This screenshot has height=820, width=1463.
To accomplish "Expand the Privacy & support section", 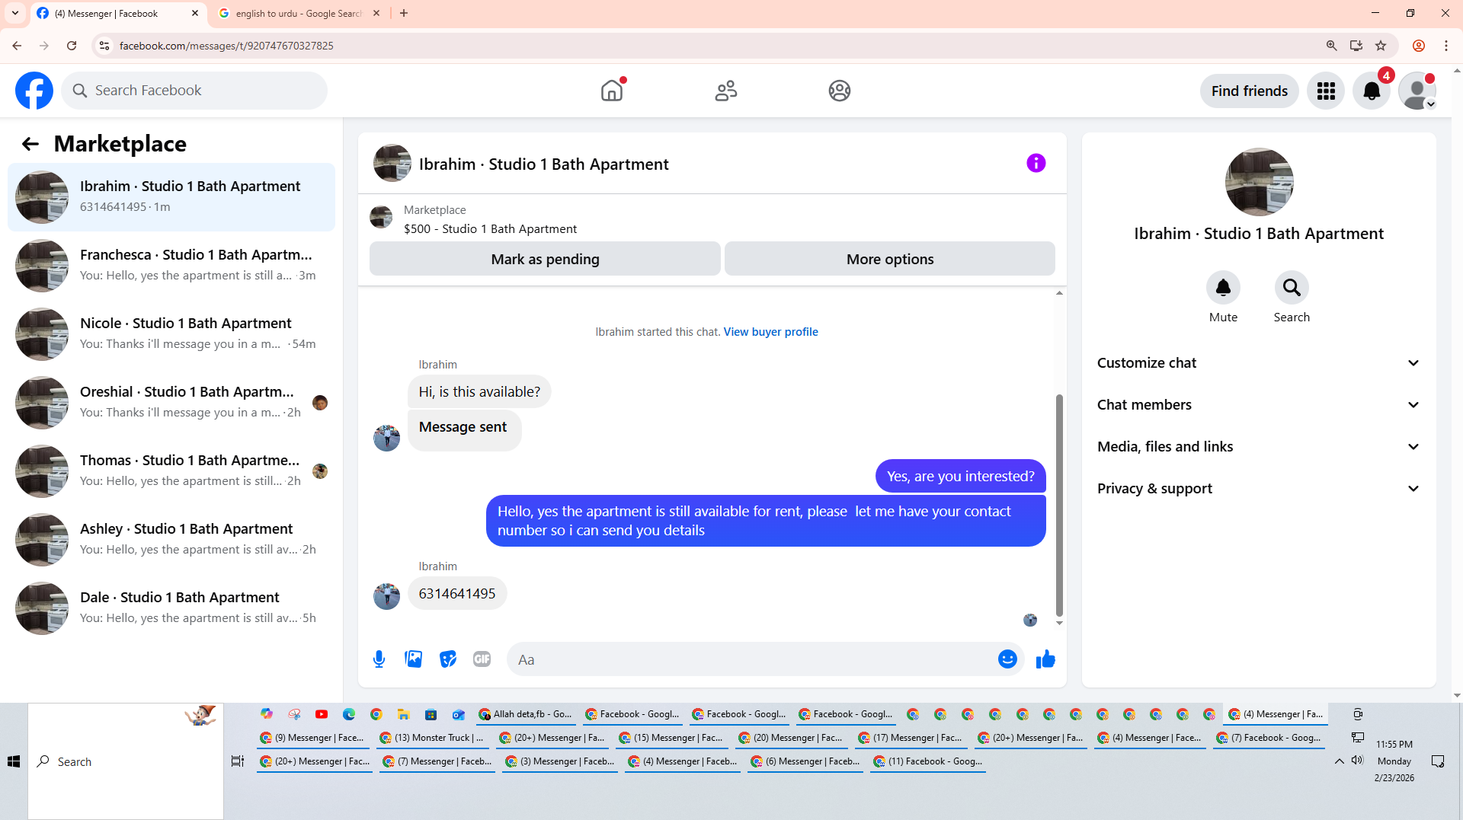I will click(1259, 489).
